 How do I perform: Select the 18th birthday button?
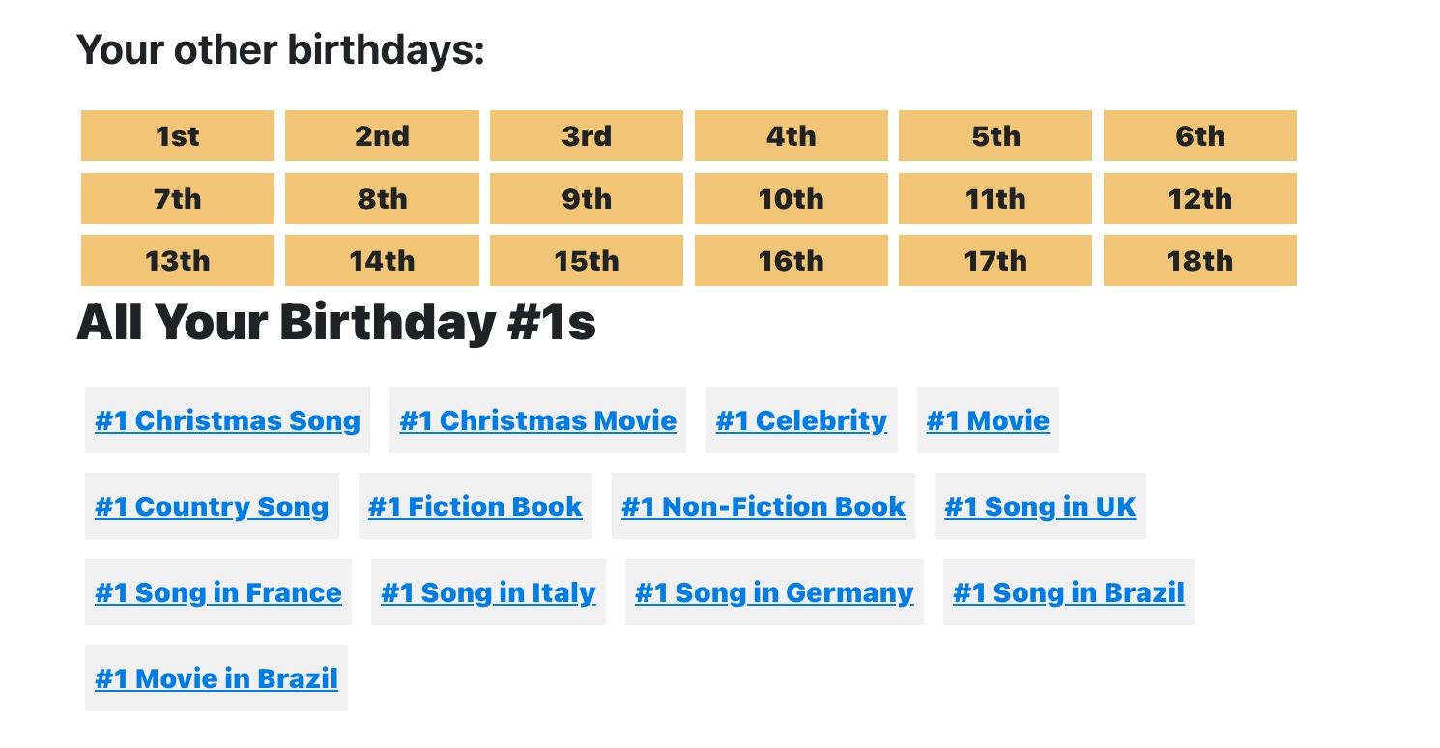click(x=1199, y=261)
